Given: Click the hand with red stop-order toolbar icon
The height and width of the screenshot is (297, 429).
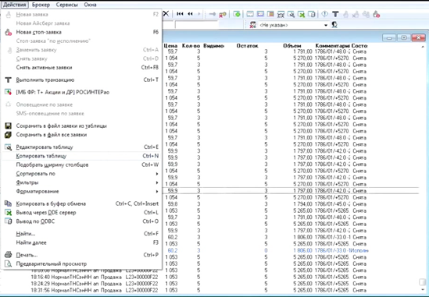Looking at the screenshot, I should (377, 14).
